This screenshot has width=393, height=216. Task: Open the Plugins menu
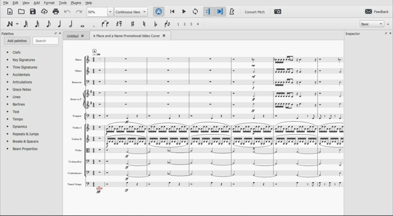[76, 3]
